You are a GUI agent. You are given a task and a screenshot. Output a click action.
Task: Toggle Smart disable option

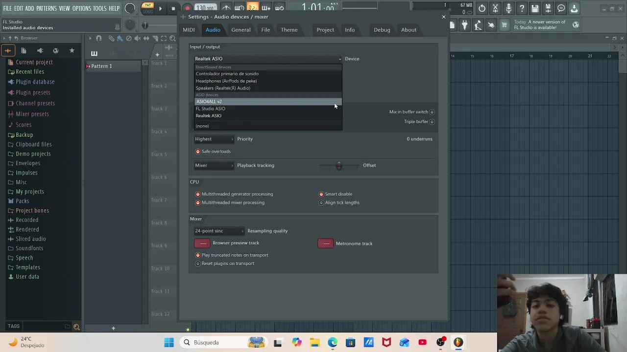321,194
